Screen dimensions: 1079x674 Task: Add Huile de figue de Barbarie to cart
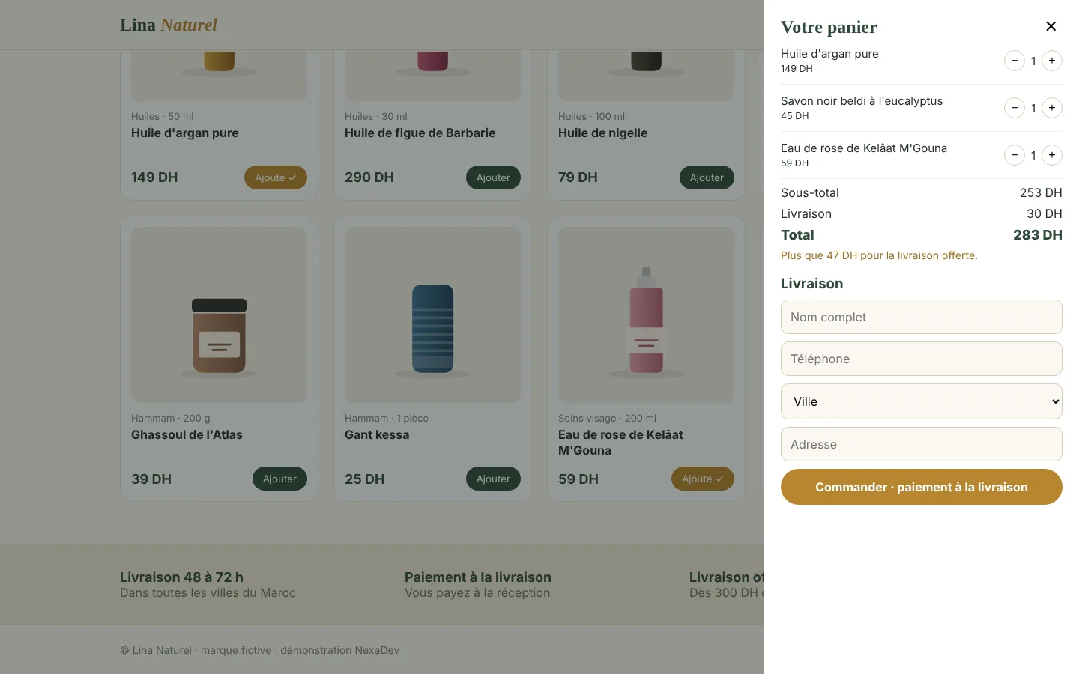coord(493,177)
